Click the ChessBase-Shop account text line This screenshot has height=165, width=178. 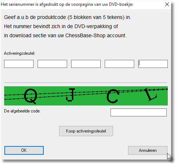click(65, 35)
